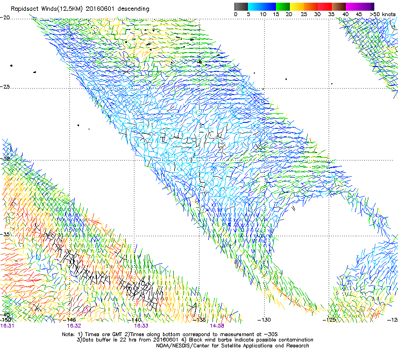Viewport: 398px width, 349px height.
Task: Click the red 30-35 knots legend swatch
Action: (325, 6)
